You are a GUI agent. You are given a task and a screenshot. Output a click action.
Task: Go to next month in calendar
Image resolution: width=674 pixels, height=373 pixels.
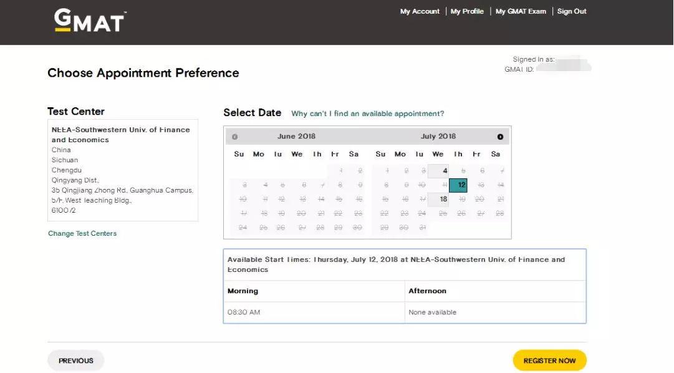500,137
